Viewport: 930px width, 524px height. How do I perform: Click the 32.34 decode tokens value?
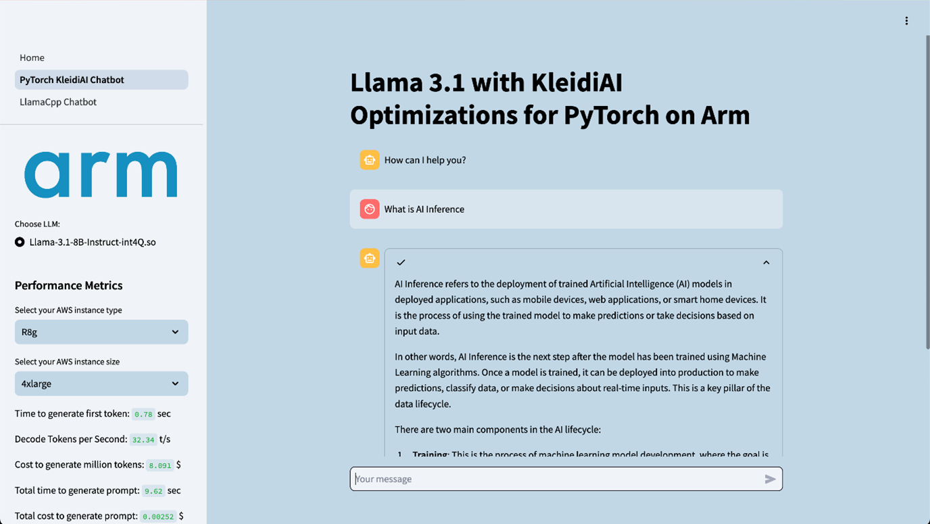coord(143,440)
